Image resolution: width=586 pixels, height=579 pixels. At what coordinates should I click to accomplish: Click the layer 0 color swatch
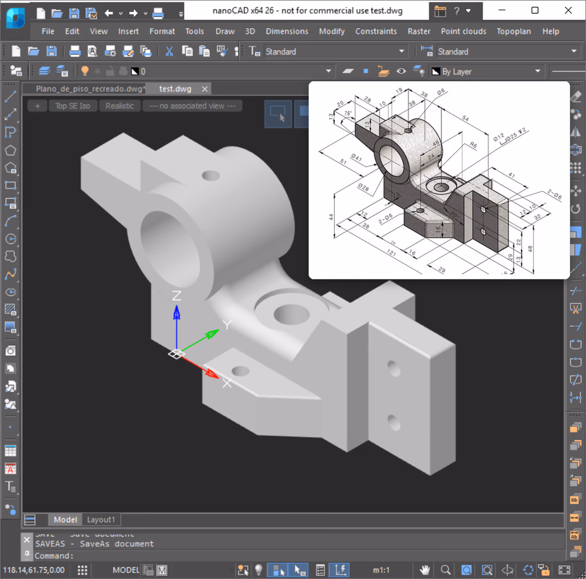135,71
